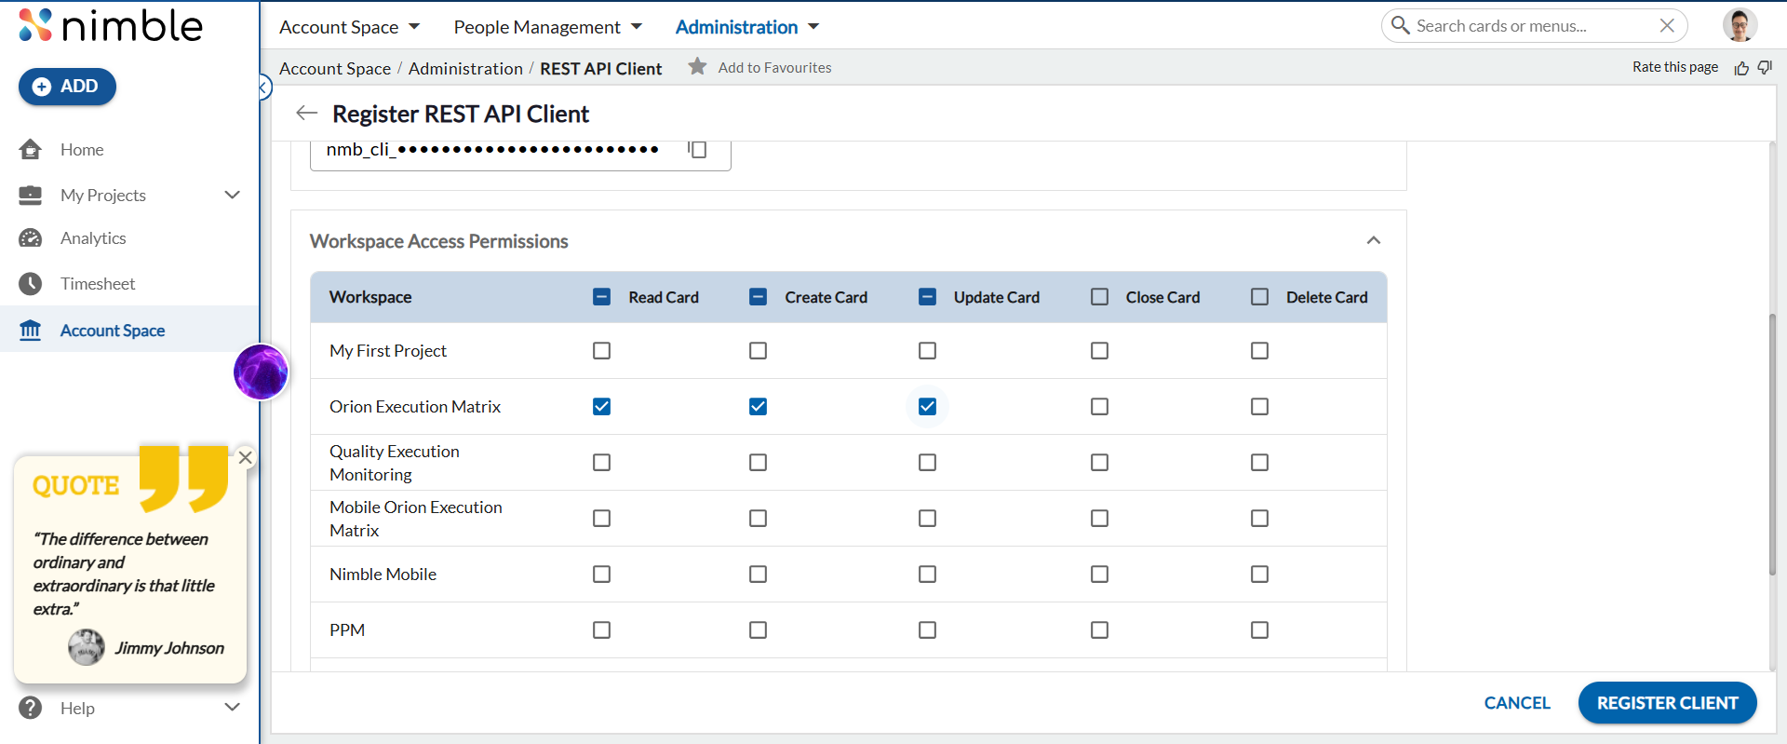Enable Read Card for Nimble Mobile

tap(601, 575)
